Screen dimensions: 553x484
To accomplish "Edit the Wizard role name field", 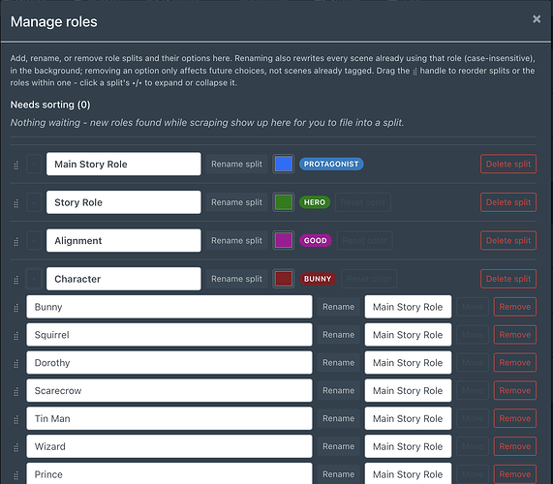I will pos(169,446).
